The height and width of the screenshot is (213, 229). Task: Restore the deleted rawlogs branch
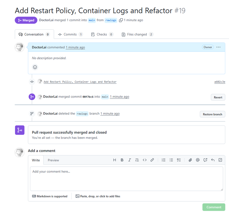[x=212, y=114]
